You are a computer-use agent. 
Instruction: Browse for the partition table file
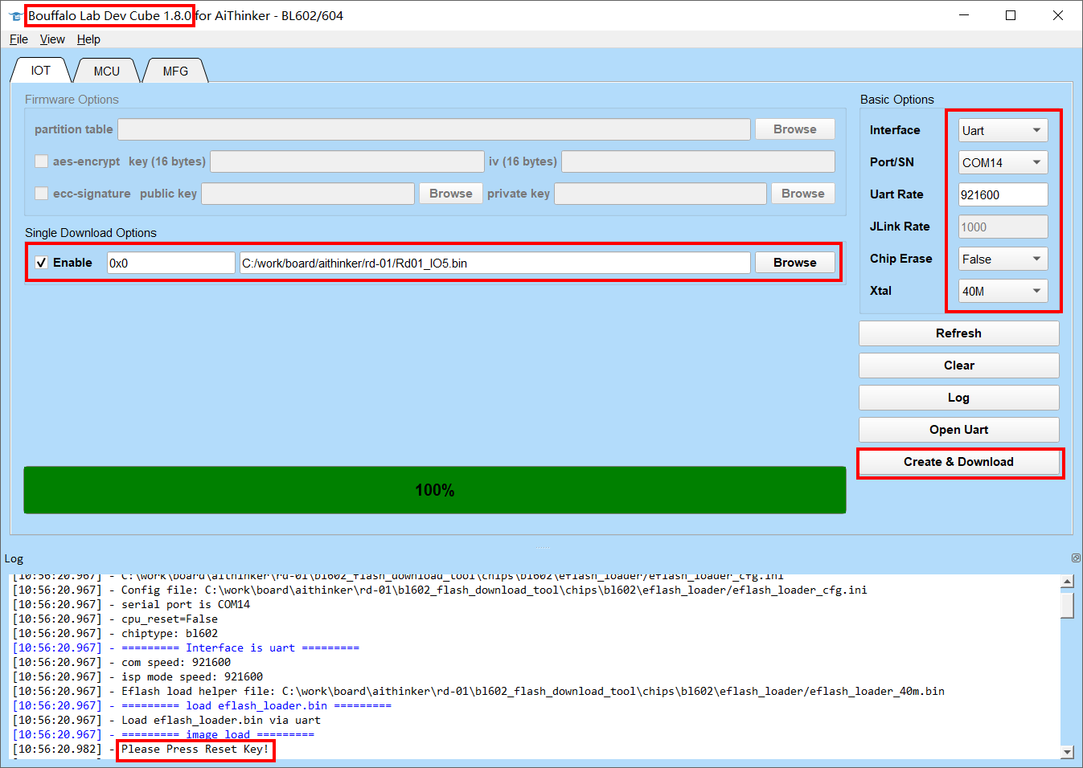coord(794,129)
